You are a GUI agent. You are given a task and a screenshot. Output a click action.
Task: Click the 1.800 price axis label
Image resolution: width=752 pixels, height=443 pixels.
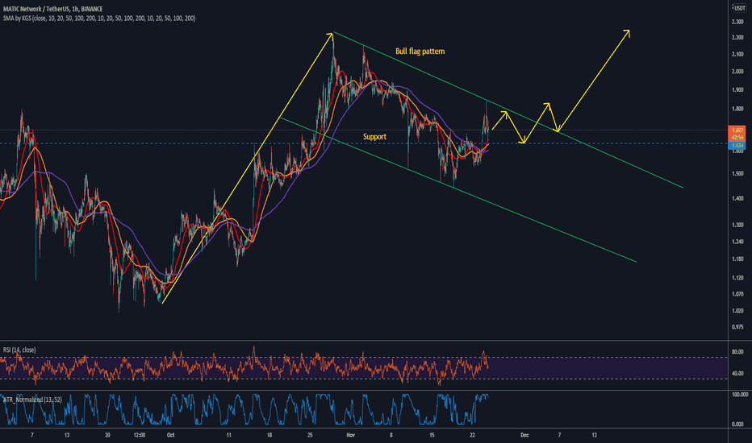[x=737, y=109]
